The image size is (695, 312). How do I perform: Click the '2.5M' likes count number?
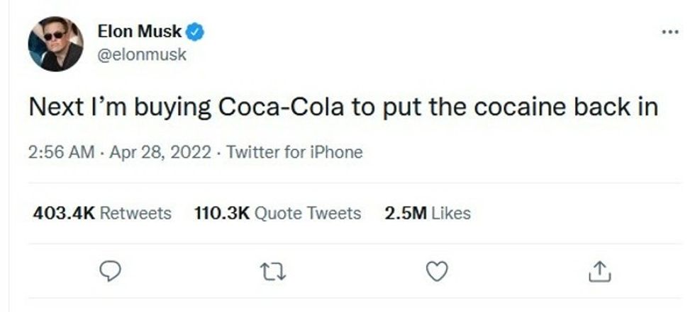[x=406, y=213]
